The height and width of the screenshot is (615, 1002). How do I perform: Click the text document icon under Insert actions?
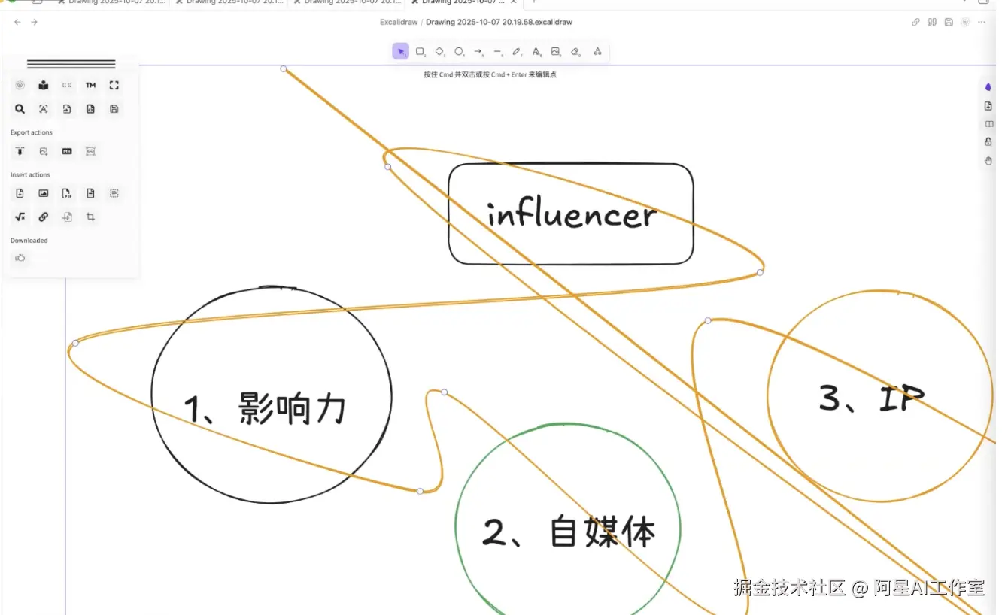(90, 193)
